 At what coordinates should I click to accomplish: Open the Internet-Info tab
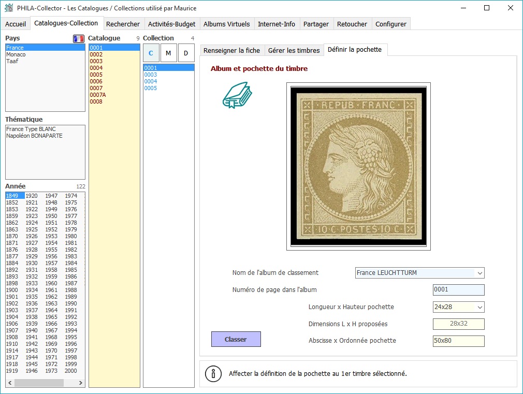point(276,24)
